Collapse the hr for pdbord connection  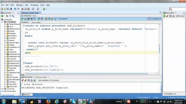tap(2, 22)
